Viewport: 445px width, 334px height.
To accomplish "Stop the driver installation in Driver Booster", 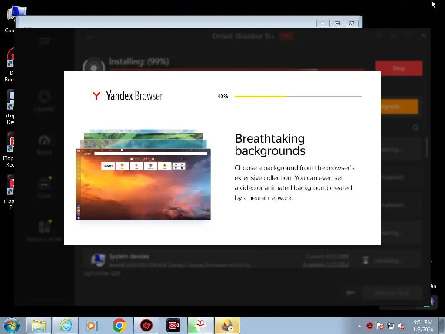I will [x=399, y=68].
